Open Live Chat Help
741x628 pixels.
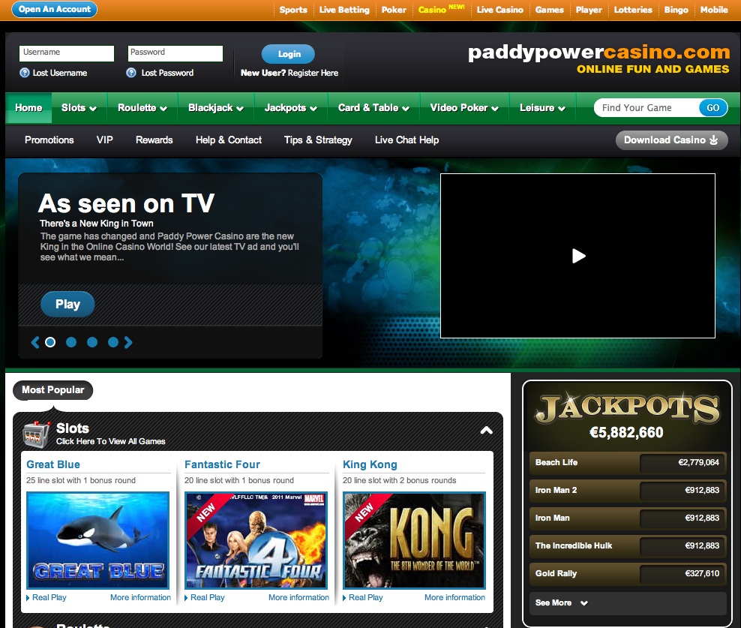(x=407, y=140)
